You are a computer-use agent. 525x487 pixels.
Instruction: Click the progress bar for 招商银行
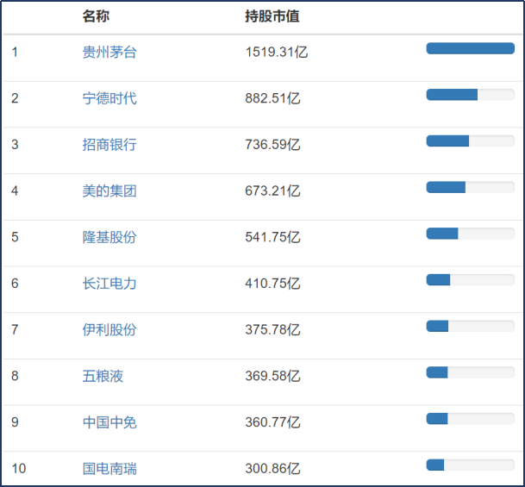(x=471, y=140)
